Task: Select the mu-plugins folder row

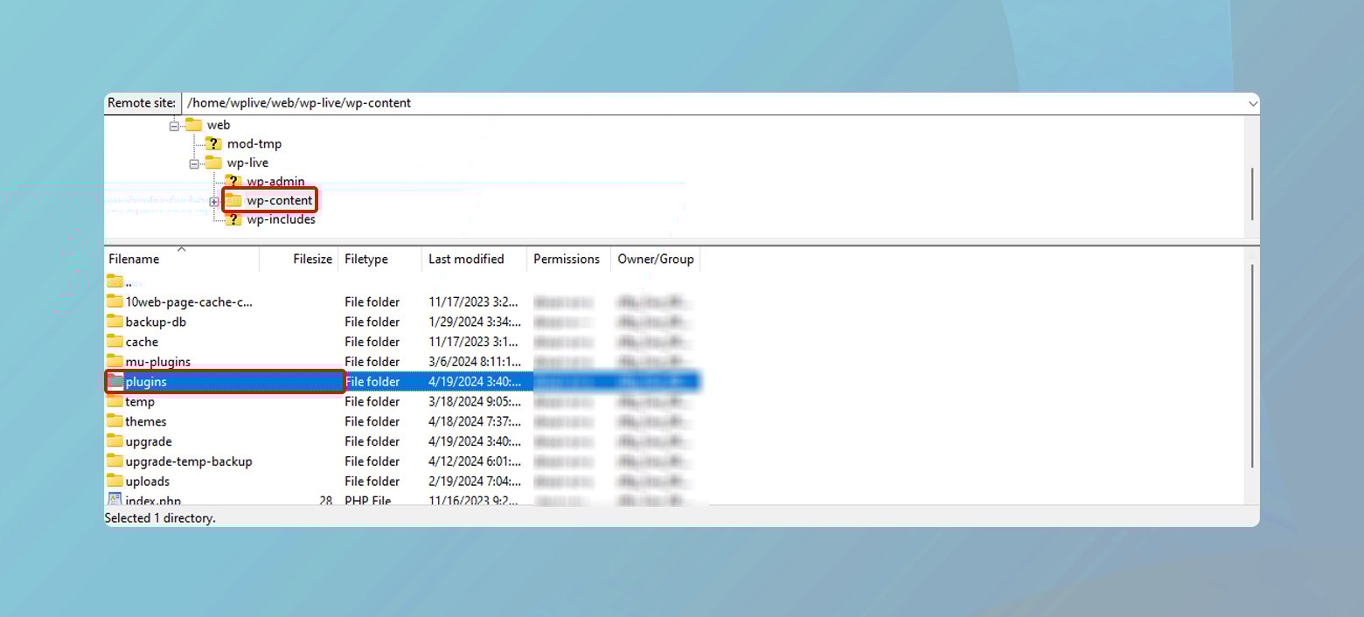Action: pyautogui.click(x=157, y=362)
